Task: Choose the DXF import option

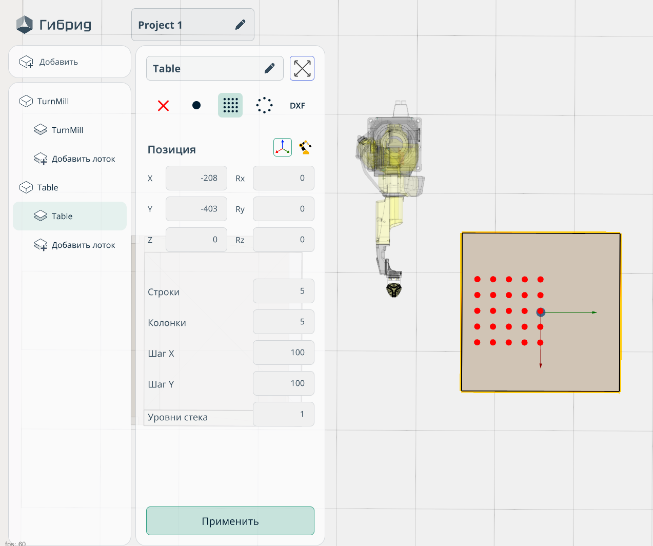Action: 297,106
